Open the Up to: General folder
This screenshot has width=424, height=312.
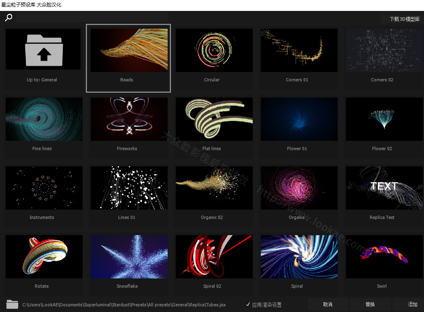pos(44,50)
